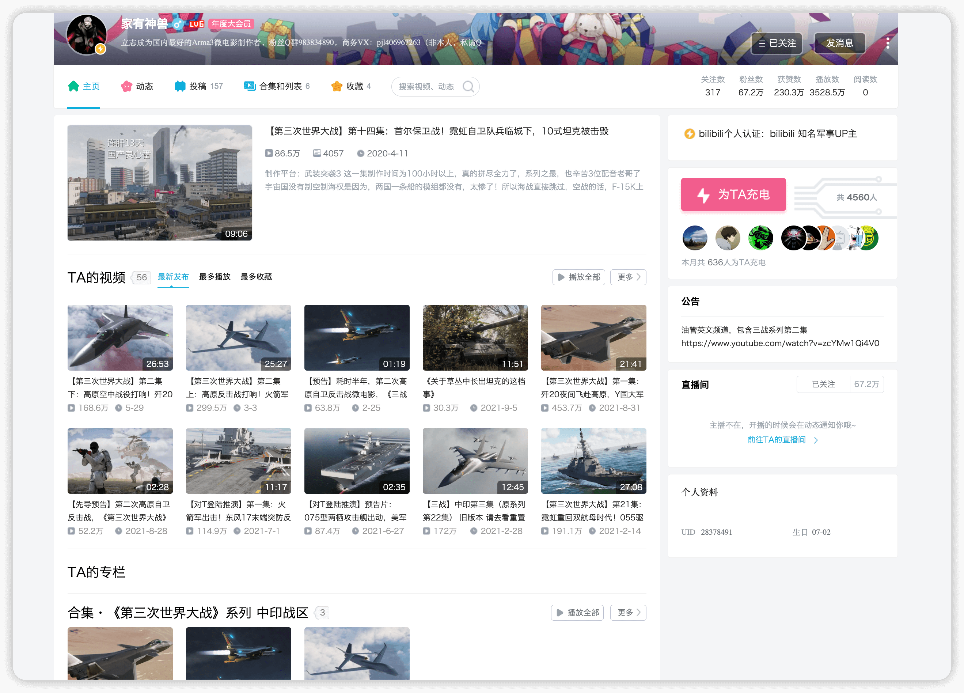The image size is (964, 693).
Task: Open the featured 09:06 video thumbnail
Action: coord(159,183)
